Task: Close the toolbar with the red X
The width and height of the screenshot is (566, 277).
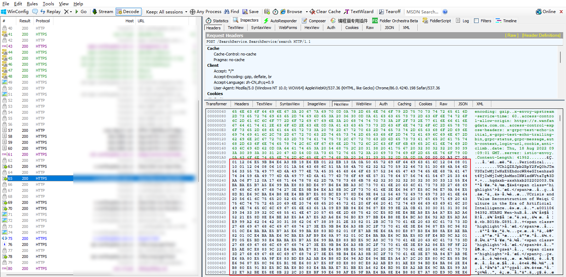Action: pos(561,12)
